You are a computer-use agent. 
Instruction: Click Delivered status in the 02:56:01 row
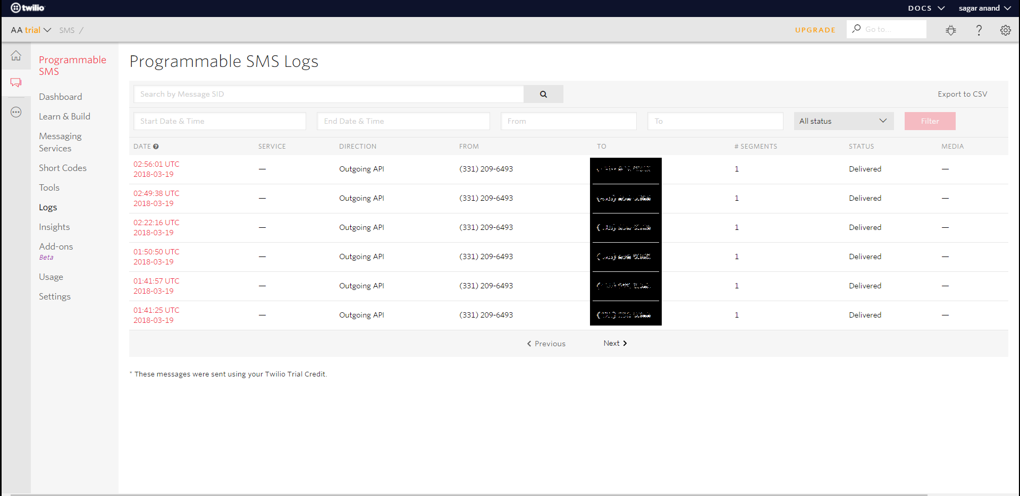click(865, 169)
